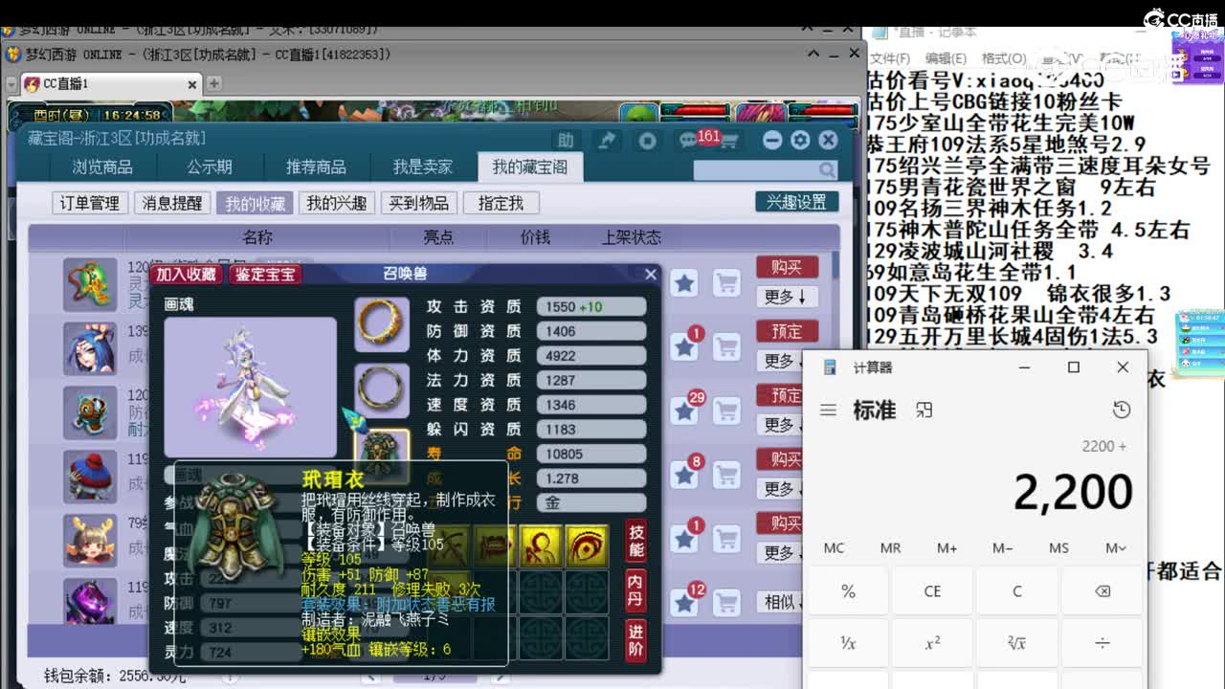The height and width of the screenshot is (689, 1225).
Task: Click calculator CE key
Action: (932, 591)
